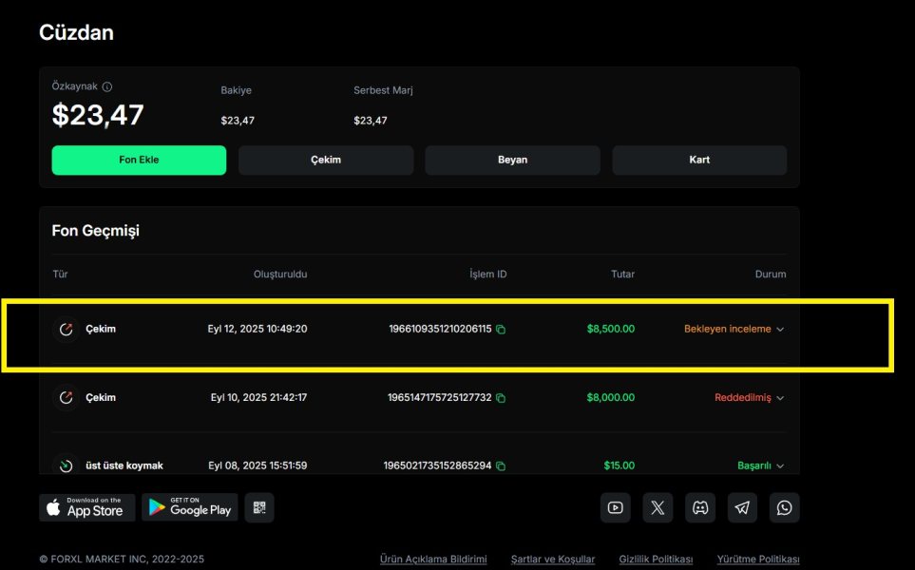
Task: Click the üst üste koymak label
Action: coord(124,465)
